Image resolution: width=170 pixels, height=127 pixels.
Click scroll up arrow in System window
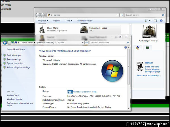click(x=129, y=47)
